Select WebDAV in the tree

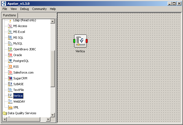coord(19,101)
